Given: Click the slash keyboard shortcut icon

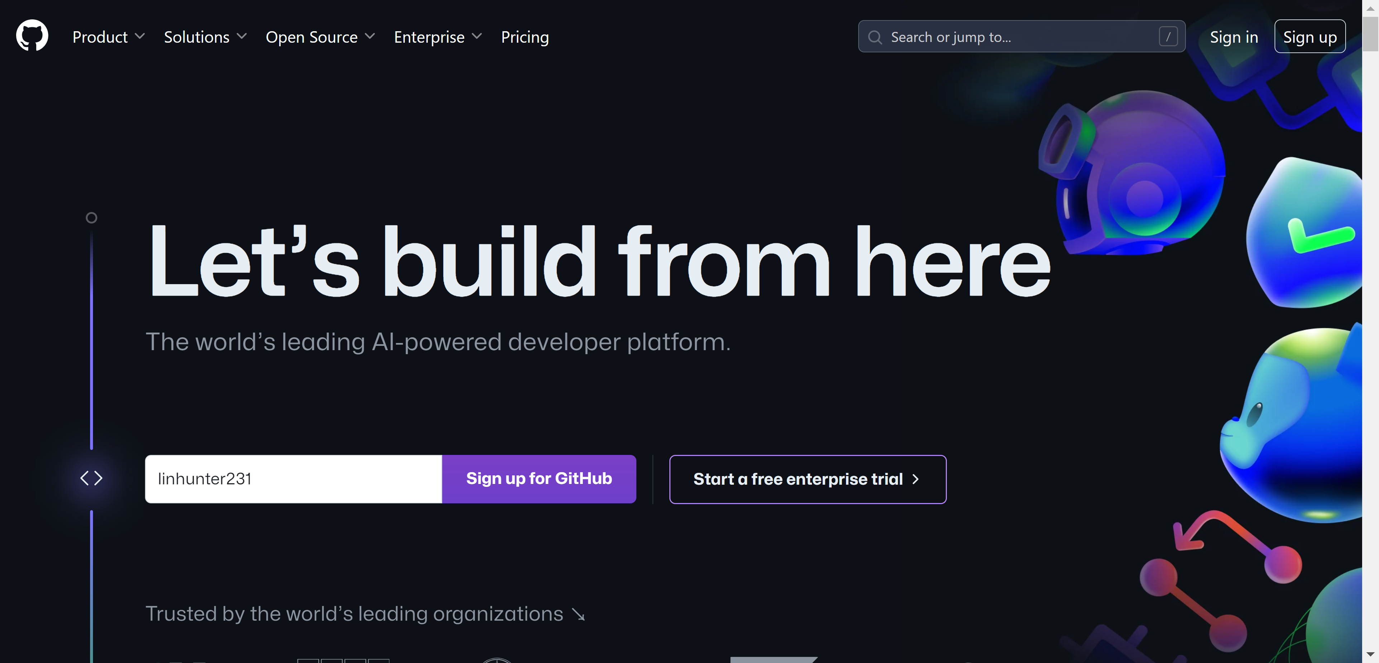Looking at the screenshot, I should tap(1168, 37).
